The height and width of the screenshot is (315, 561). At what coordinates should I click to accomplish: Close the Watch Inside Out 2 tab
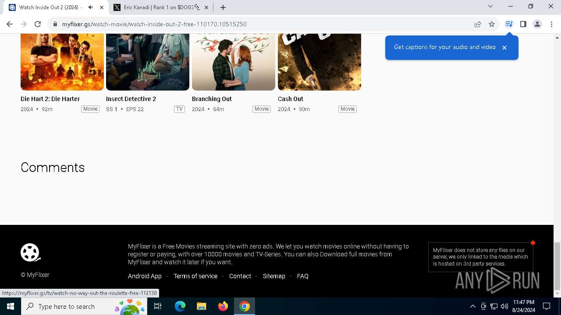pyautogui.click(x=102, y=7)
